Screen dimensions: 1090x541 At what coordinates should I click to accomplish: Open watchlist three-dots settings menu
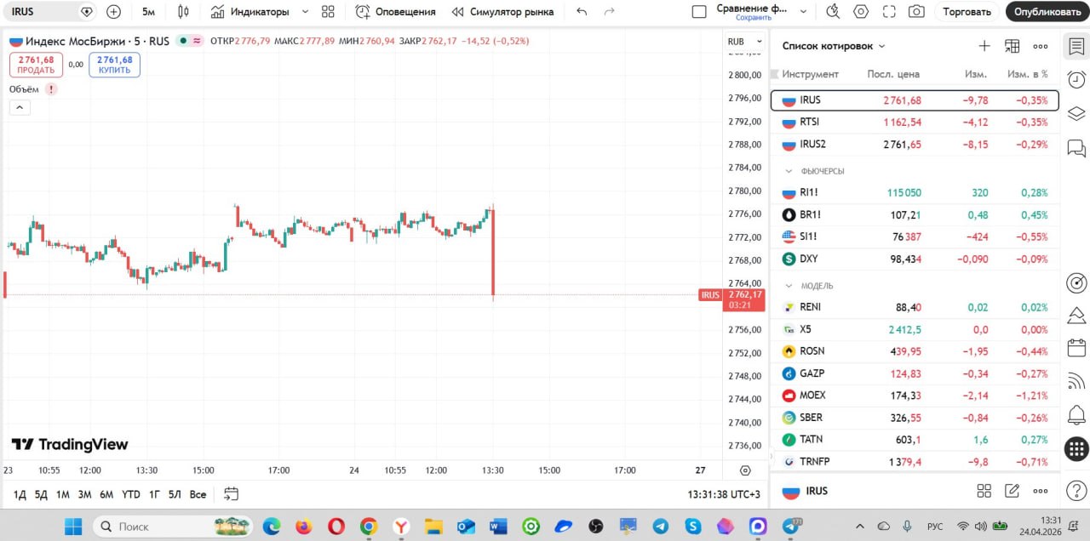(1041, 46)
